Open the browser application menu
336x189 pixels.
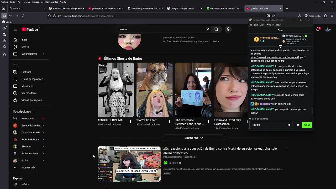tap(332, 16)
